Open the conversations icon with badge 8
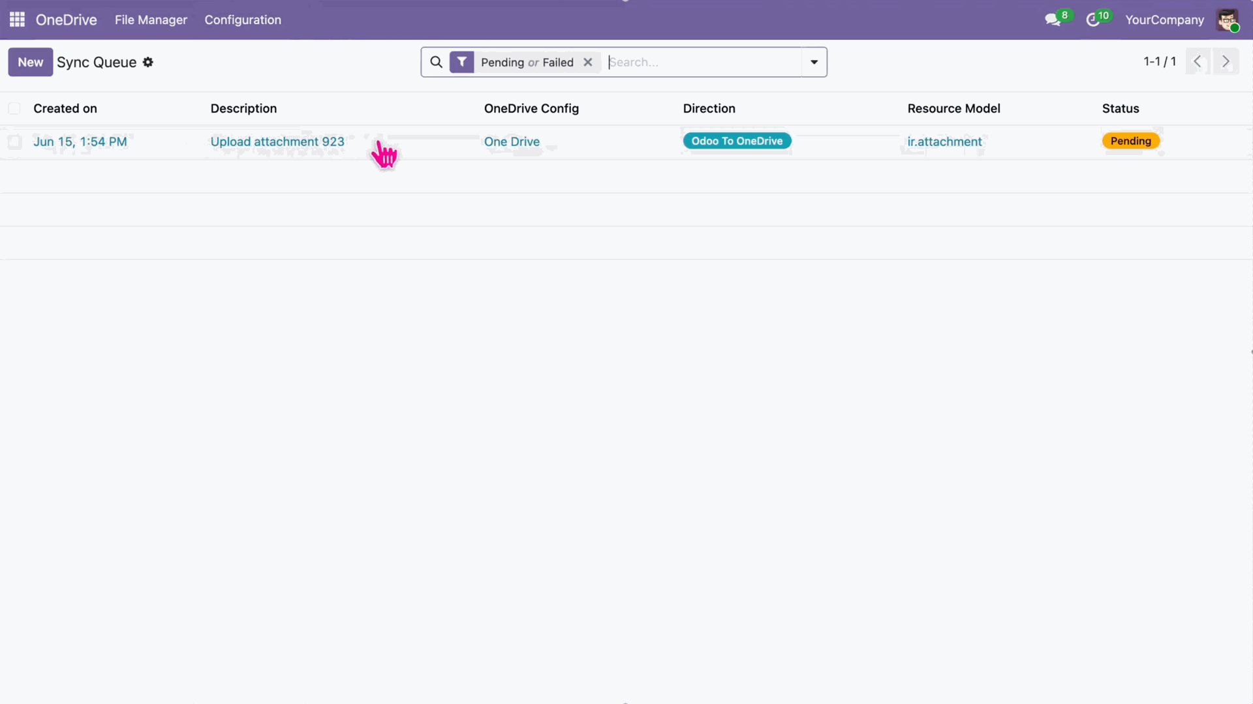Image resolution: width=1253 pixels, height=704 pixels. click(x=1053, y=20)
